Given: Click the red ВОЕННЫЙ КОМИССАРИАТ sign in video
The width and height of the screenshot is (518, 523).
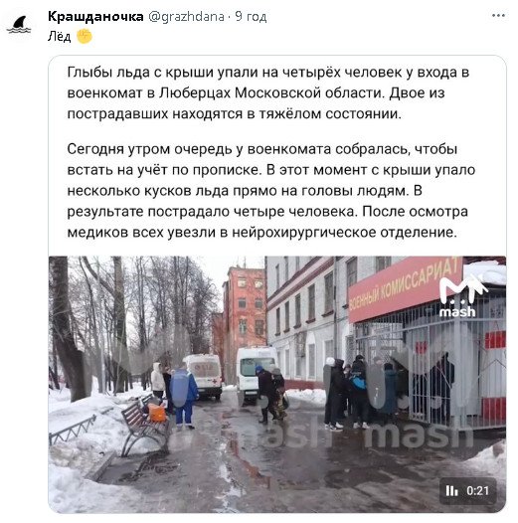Looking at the screenshot, I should (x=406, y=287).
